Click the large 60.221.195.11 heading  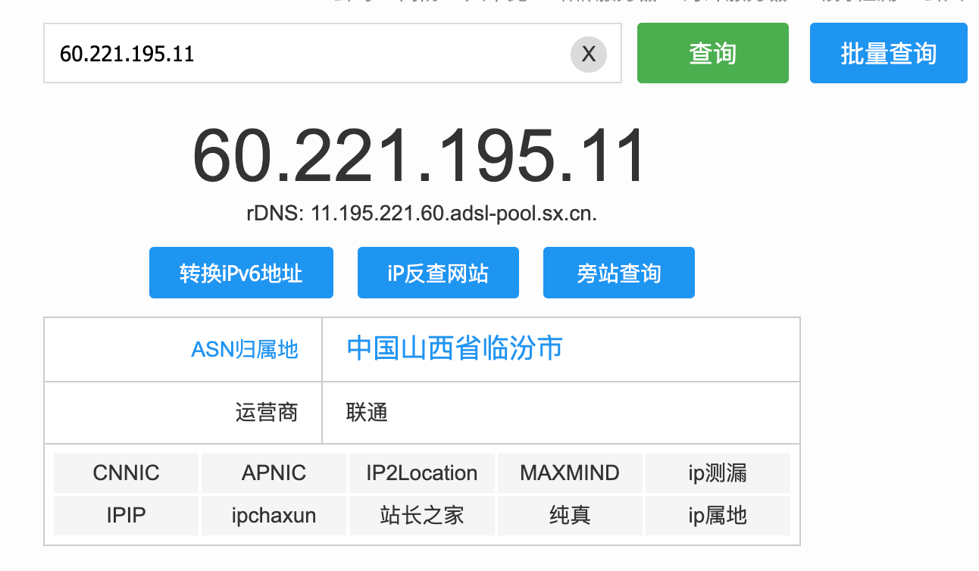click(421, 157)
